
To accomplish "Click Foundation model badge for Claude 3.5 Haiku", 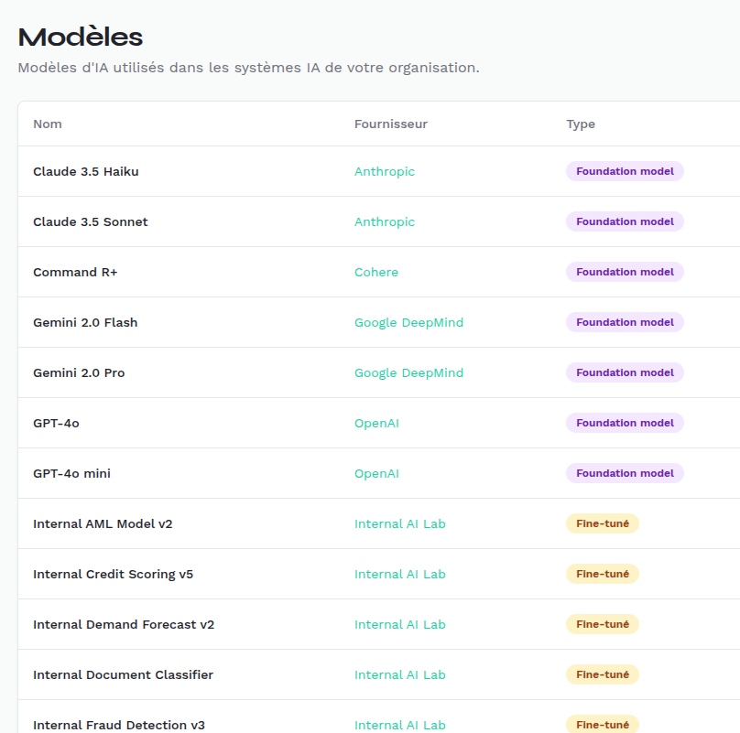I will (625, 171).
